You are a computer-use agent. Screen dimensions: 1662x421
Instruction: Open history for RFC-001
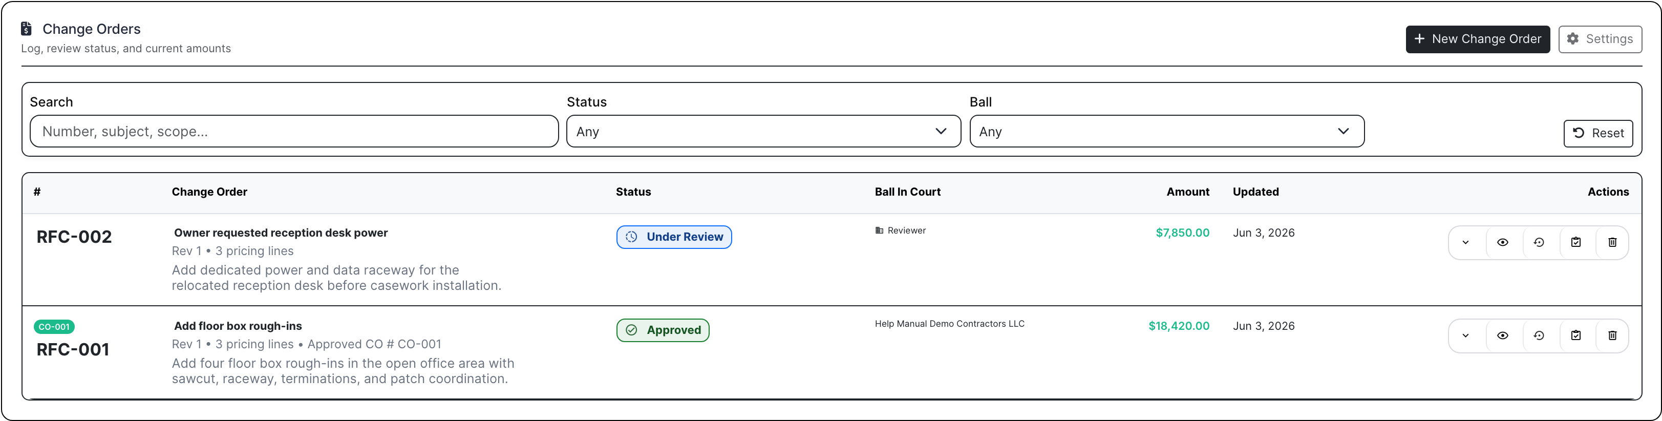[x=1539, y=335]
